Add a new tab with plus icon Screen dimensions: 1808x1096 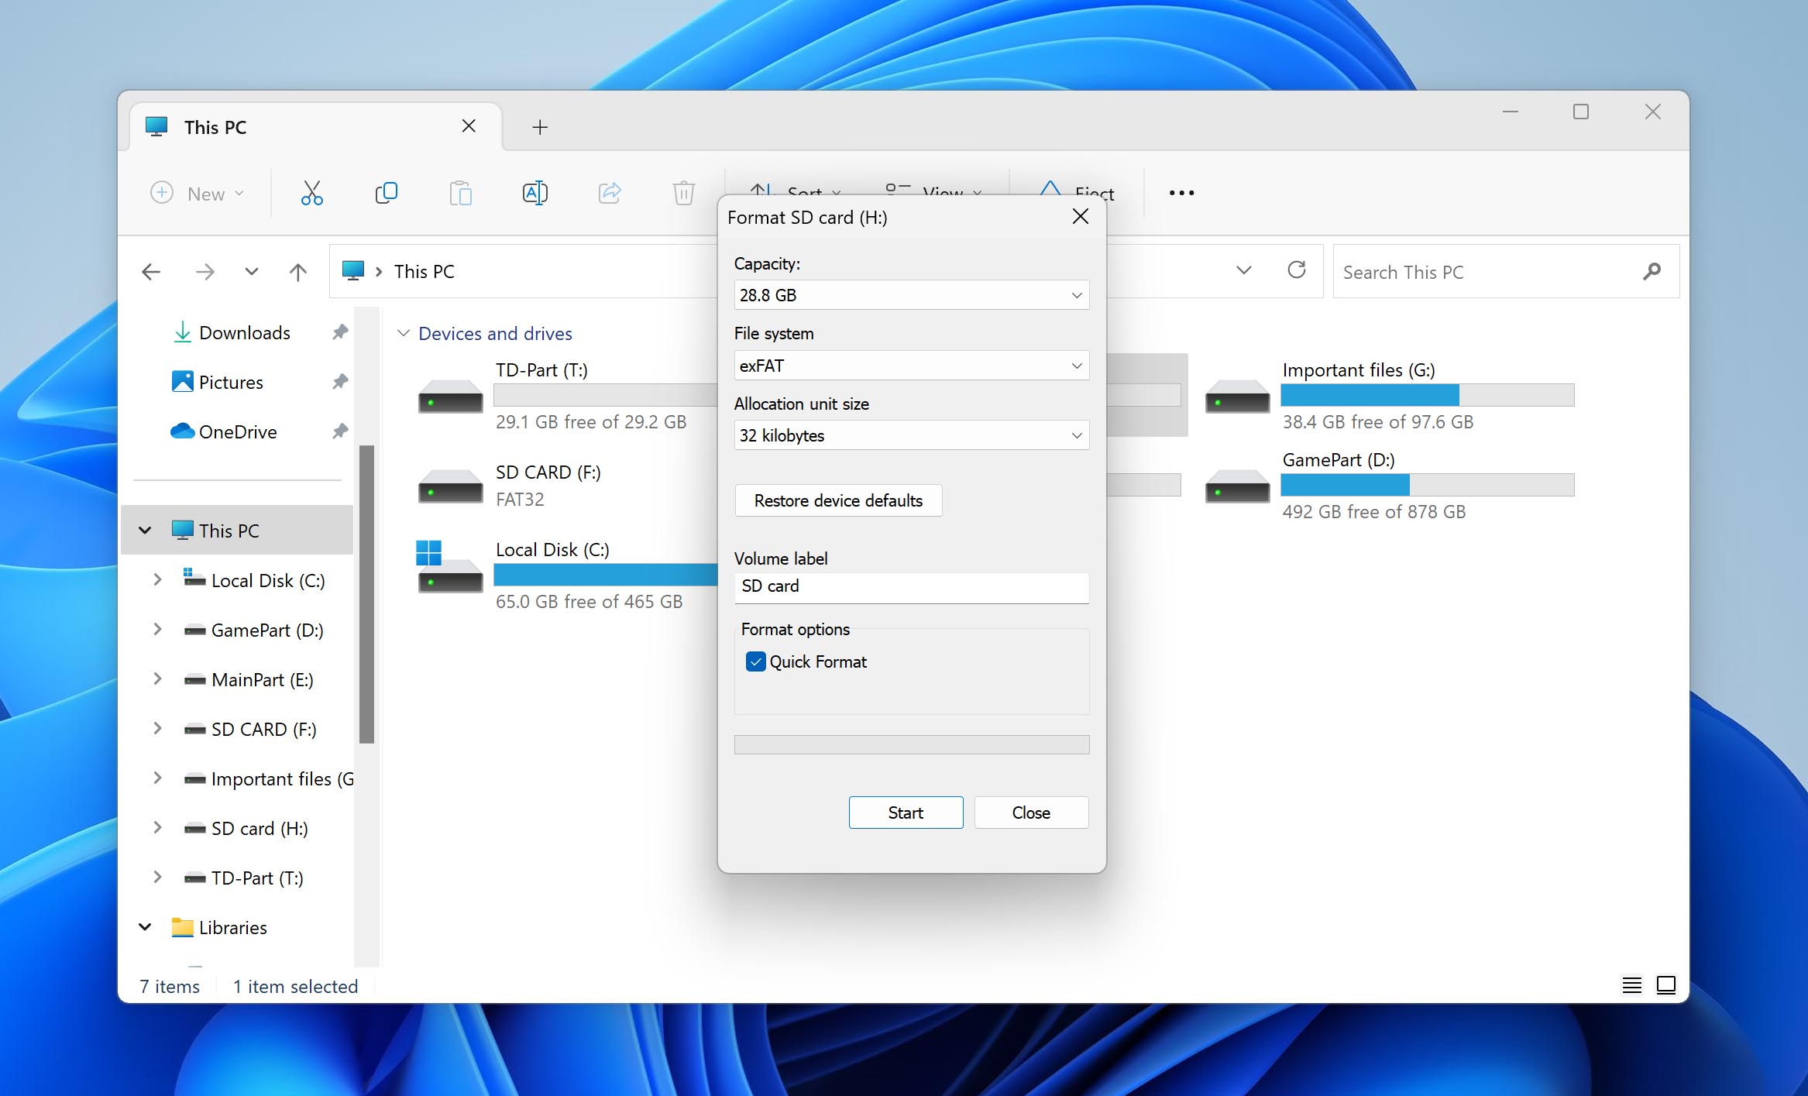[x=540, y=127]
